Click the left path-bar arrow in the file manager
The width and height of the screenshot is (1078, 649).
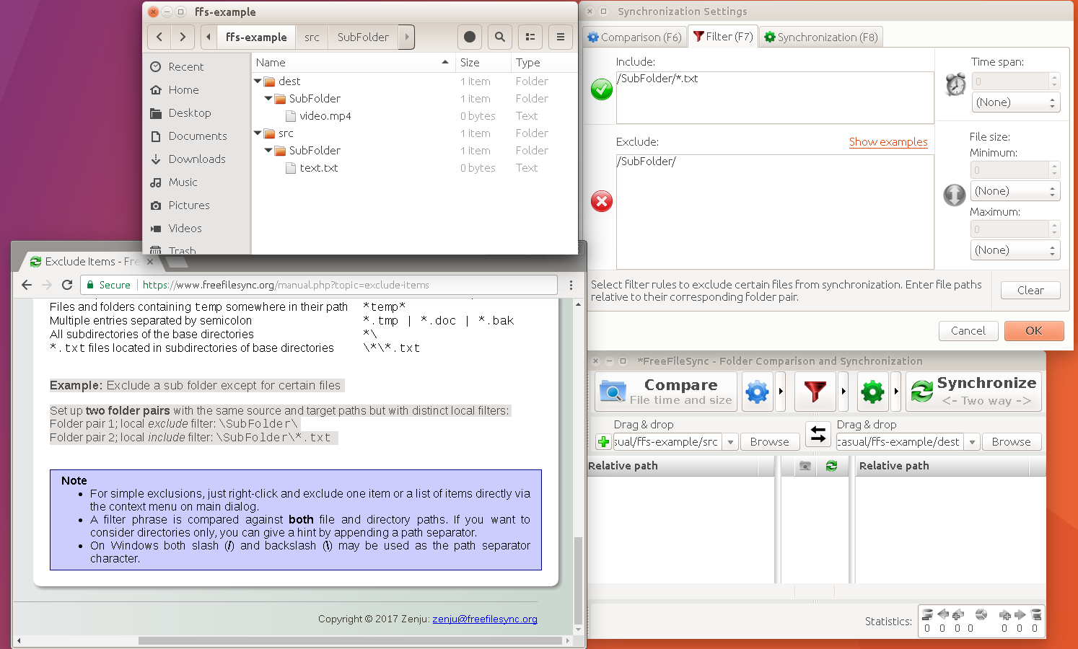(x=209, y=37)
